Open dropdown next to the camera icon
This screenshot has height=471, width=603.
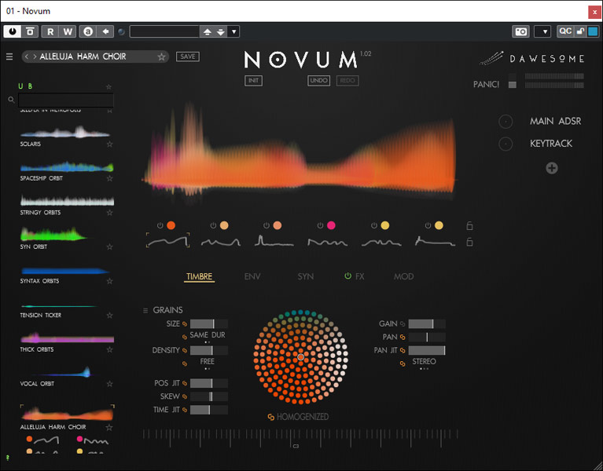tap(542, 31)
